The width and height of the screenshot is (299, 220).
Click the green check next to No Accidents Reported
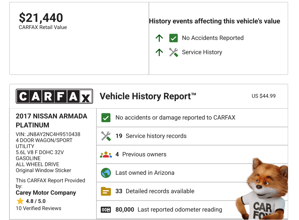coord(173,38)
